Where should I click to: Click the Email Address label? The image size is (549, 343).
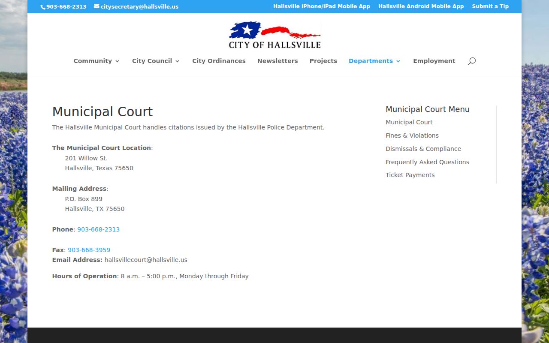pos(77,260)
